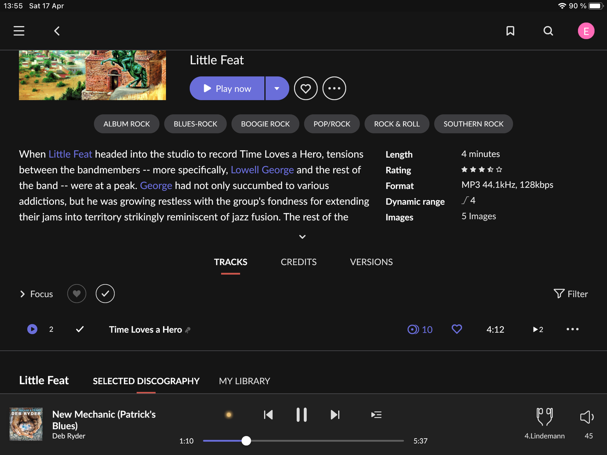Click the Wi-Fi status icon
Screen dimensions: 607x455
coord(562,6)
